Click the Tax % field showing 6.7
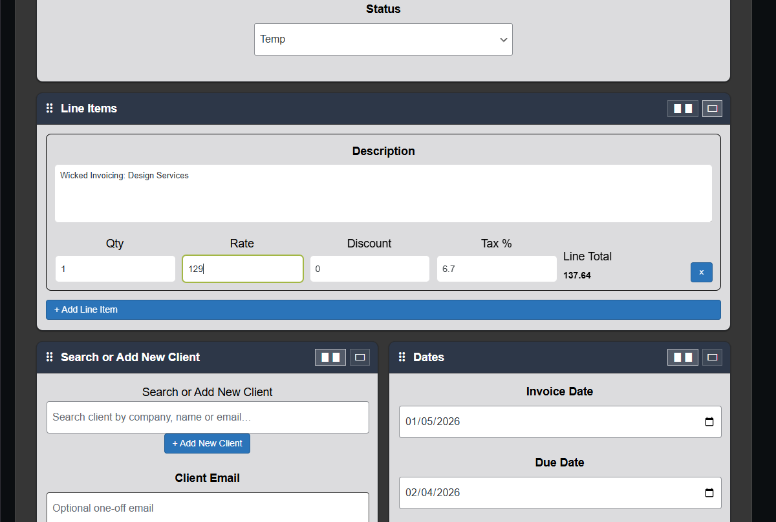The width and height of the screenshot is (776, 522). [x=496, y=268]
